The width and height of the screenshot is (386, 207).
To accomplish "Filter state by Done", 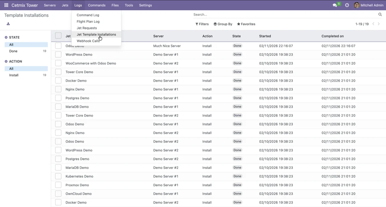I will tap(13, 51).
